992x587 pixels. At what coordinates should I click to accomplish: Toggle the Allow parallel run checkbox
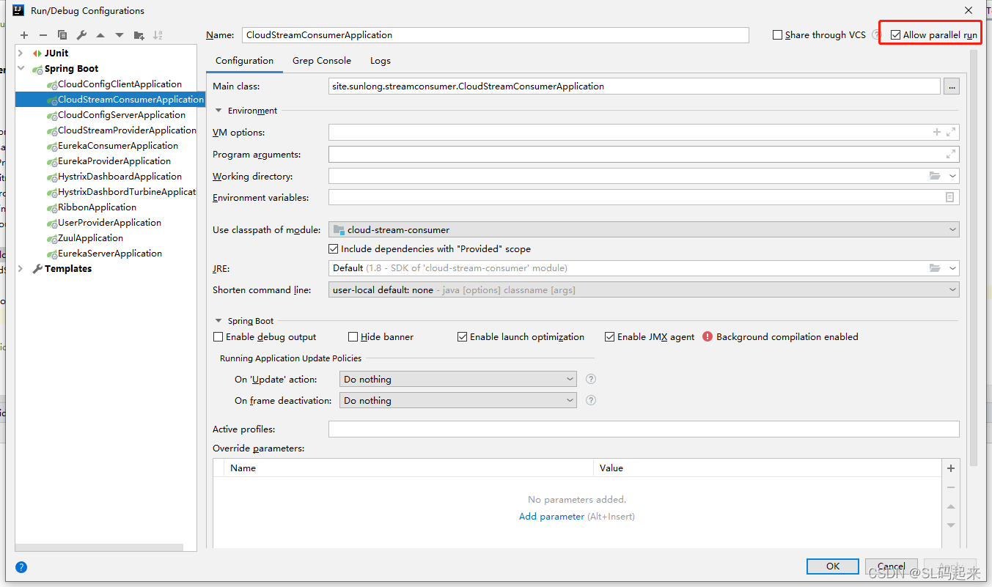coord(895,35)
